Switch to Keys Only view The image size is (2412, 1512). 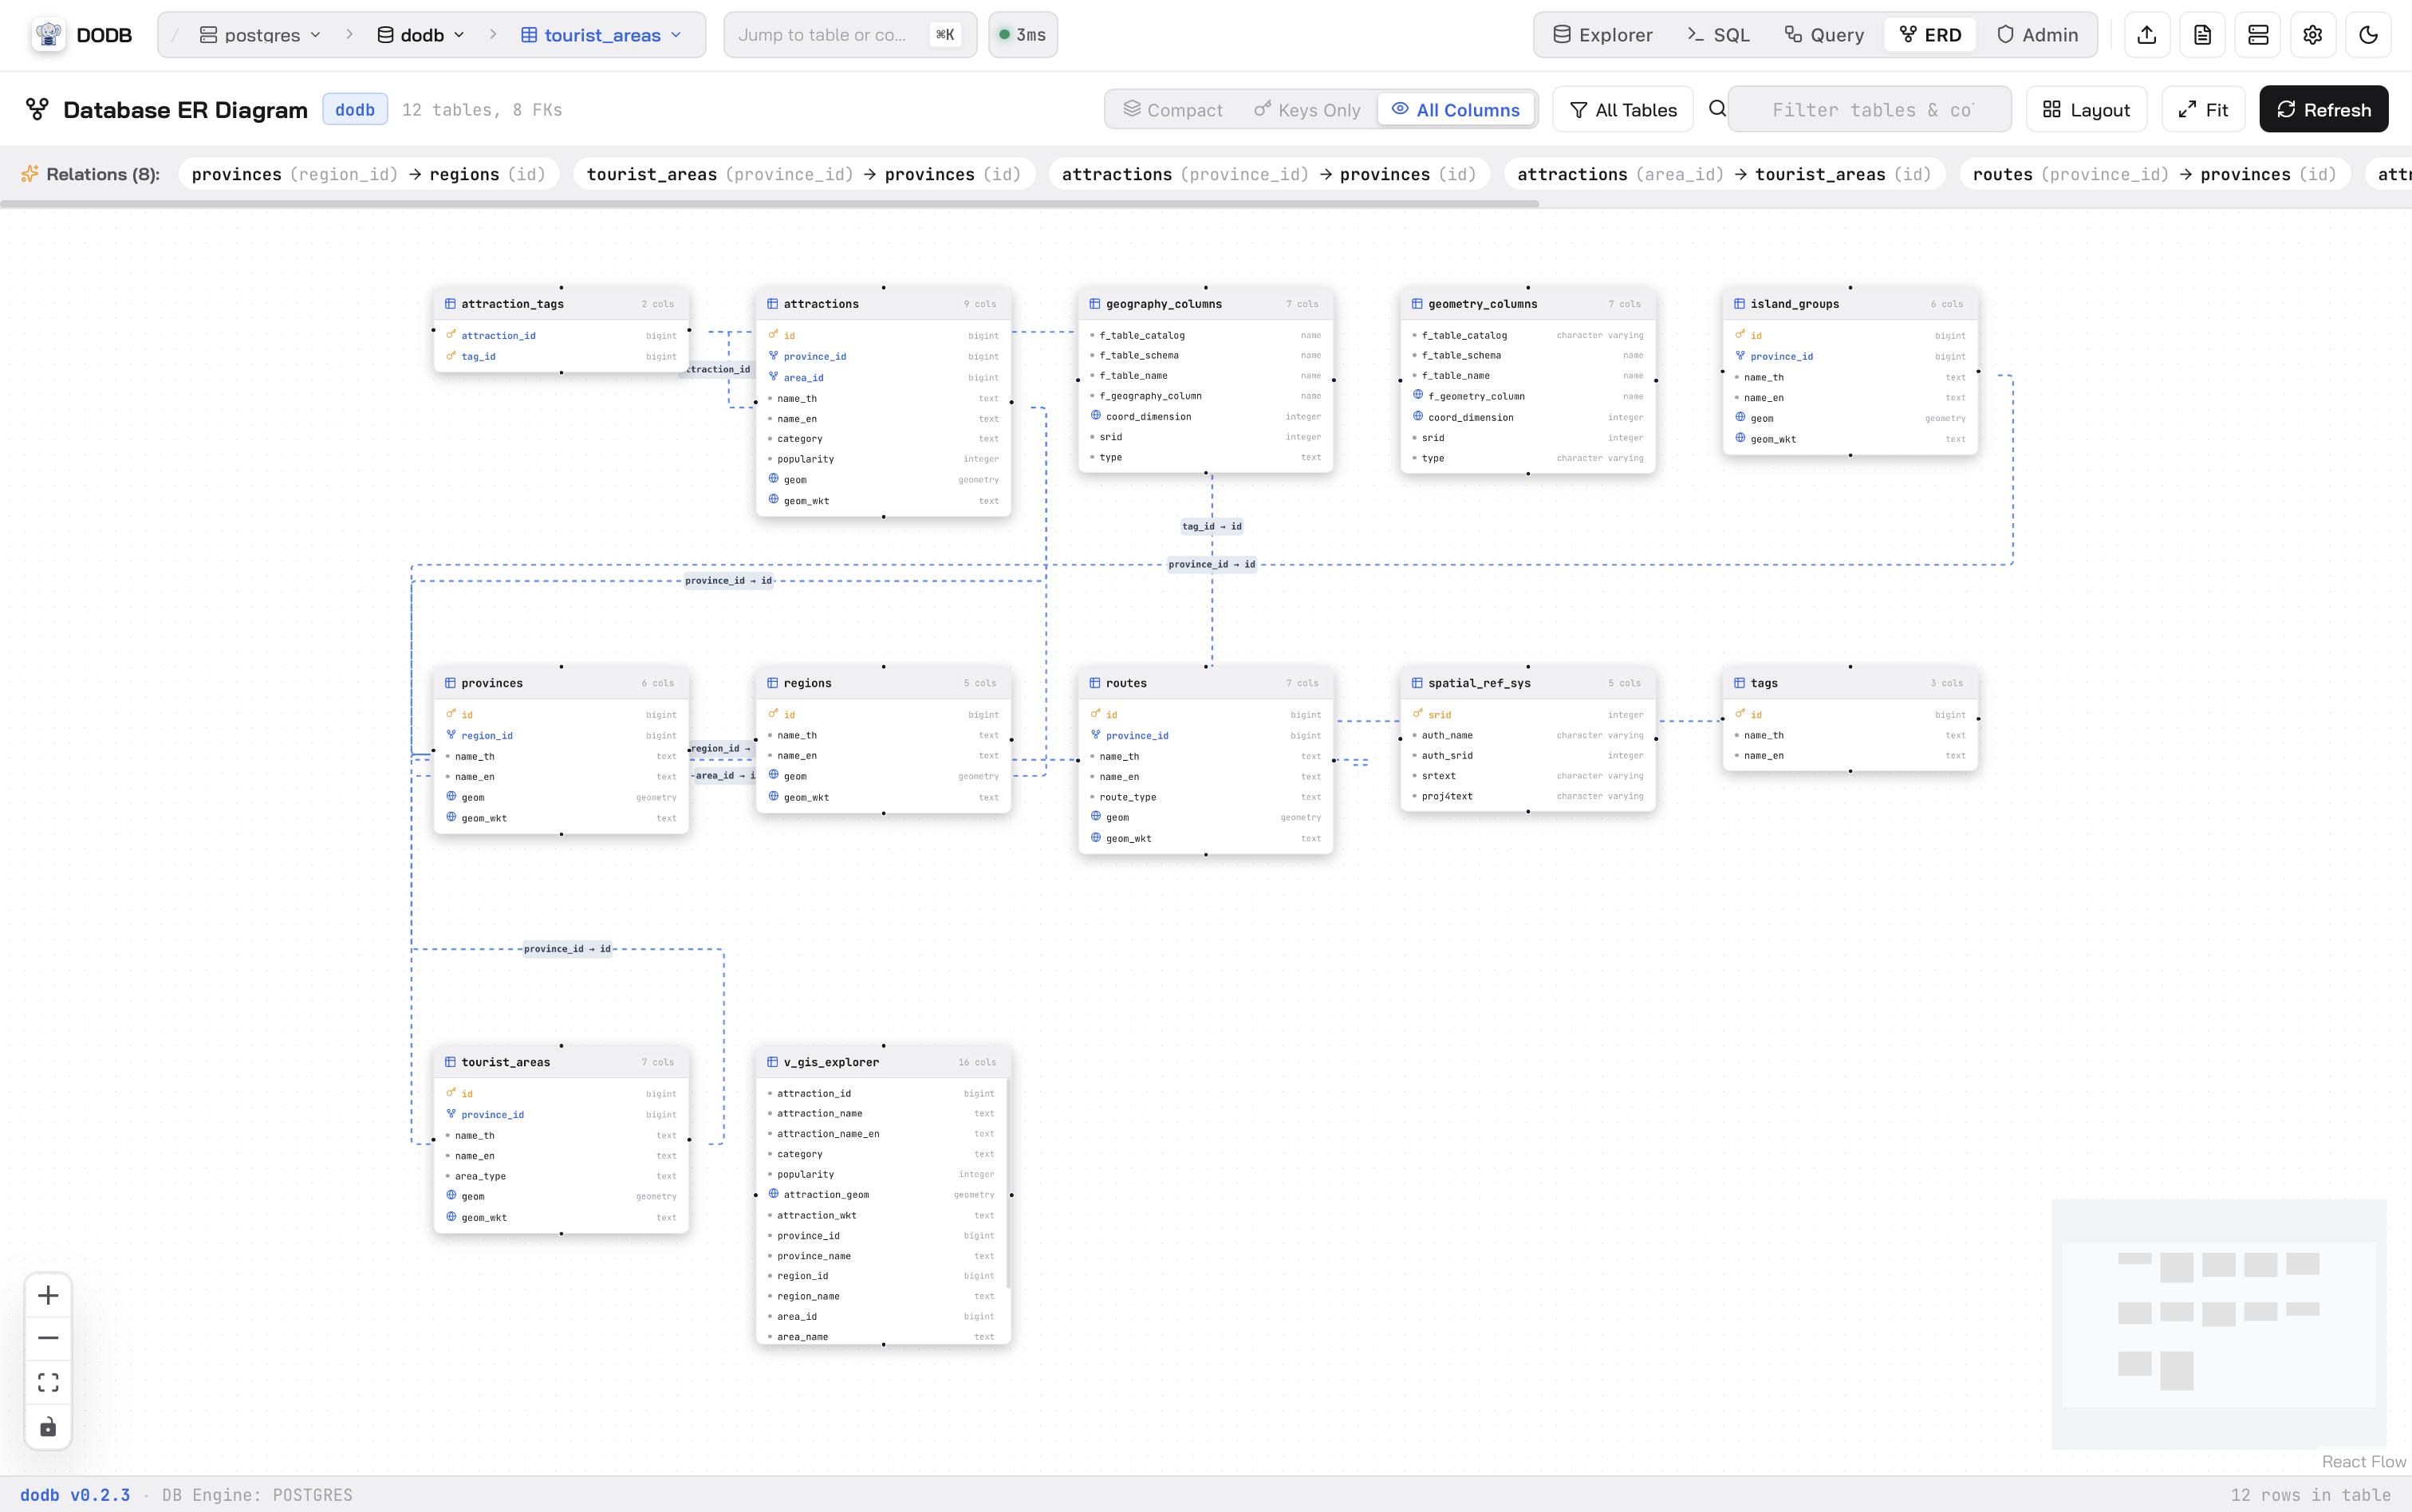1307,109
